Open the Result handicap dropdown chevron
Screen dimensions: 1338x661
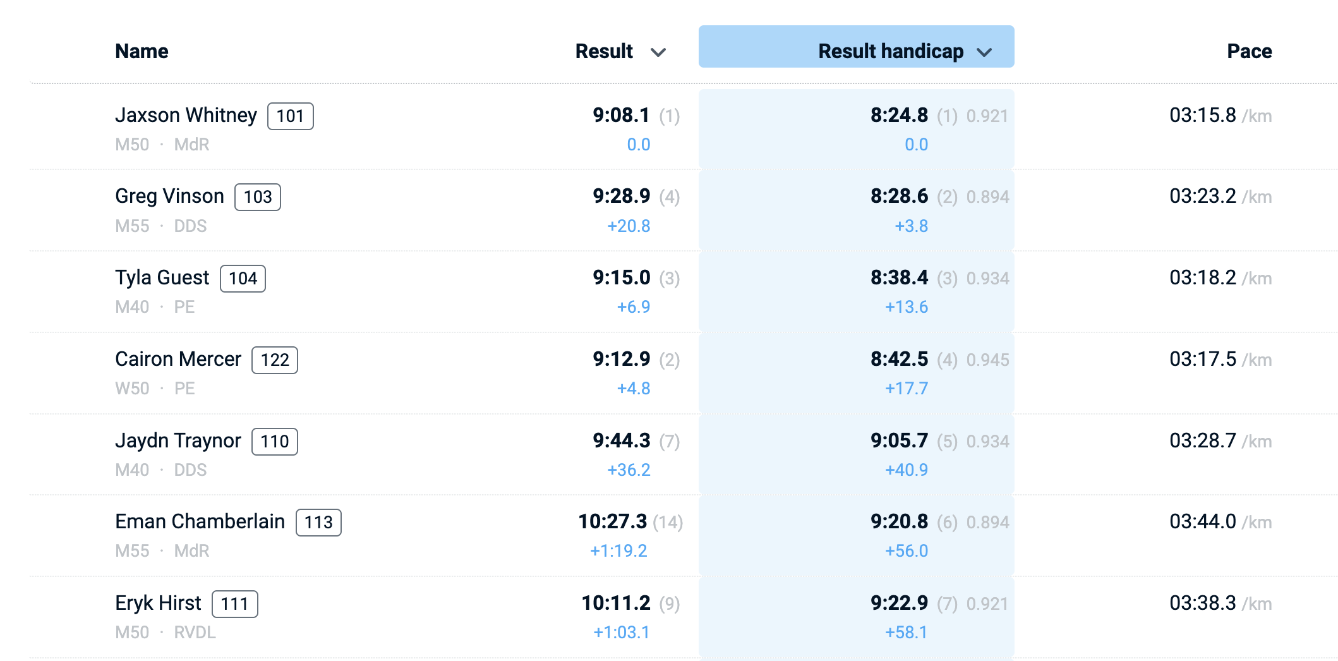coord(984,52)
